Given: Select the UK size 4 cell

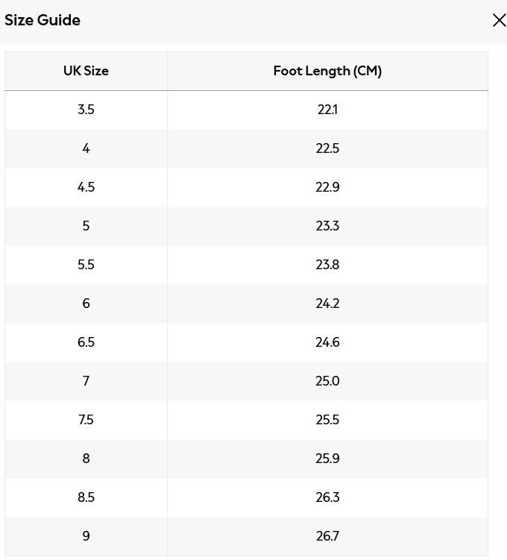Looking at the screenshot, I should click(x=86, y=148).
